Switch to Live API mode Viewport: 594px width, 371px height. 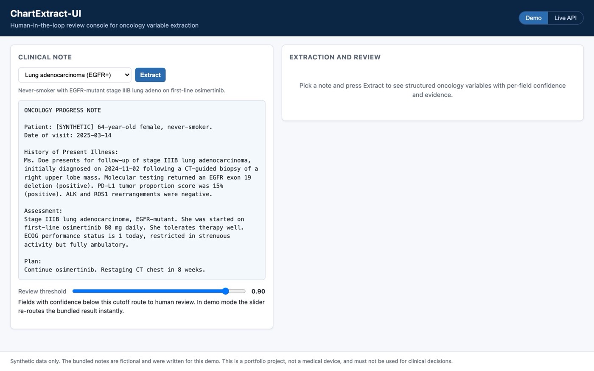(565, 18)
